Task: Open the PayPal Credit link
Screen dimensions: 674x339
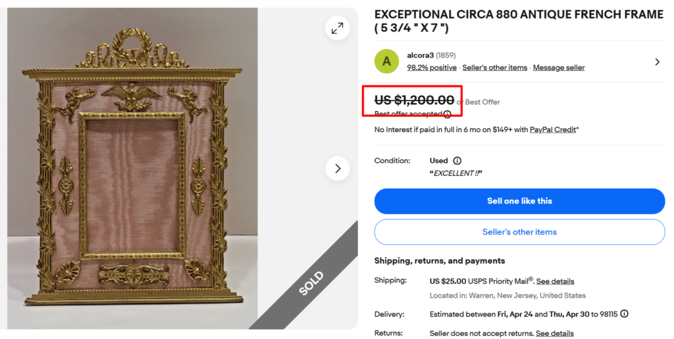Action: [554, 130]
